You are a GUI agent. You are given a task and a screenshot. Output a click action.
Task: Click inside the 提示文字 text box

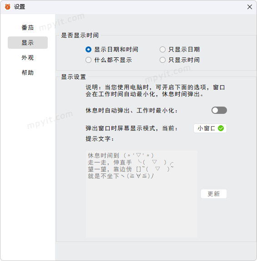pos(141,194)
